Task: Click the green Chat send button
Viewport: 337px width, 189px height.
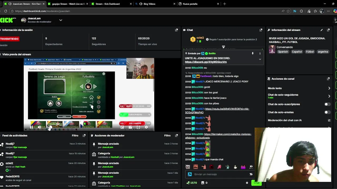Action: coord(256,183)
